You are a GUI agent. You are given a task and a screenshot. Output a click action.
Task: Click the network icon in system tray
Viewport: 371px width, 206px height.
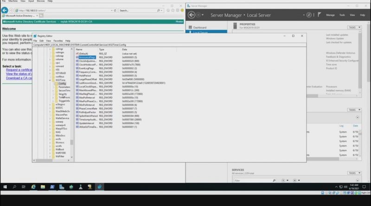click(341, 187)
